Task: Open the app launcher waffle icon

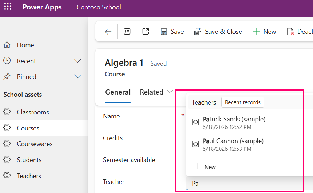Action: [8, 7]
